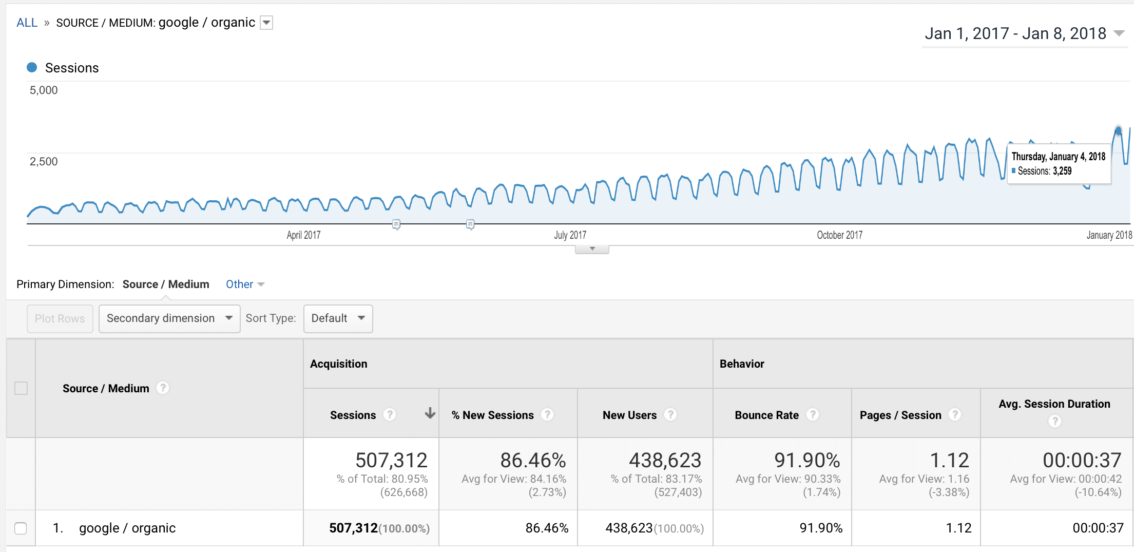The width and height of the screenshot is (1134, 552).
Task: Click the % New Sessions help icon
Action: tap(548, 415)
